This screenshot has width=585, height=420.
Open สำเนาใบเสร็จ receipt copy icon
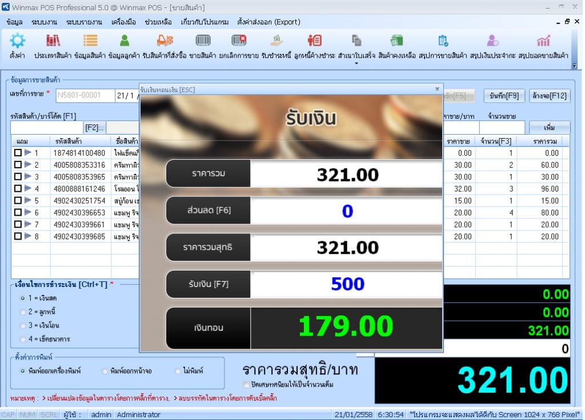pyautogui.click(x=356, y=41)
